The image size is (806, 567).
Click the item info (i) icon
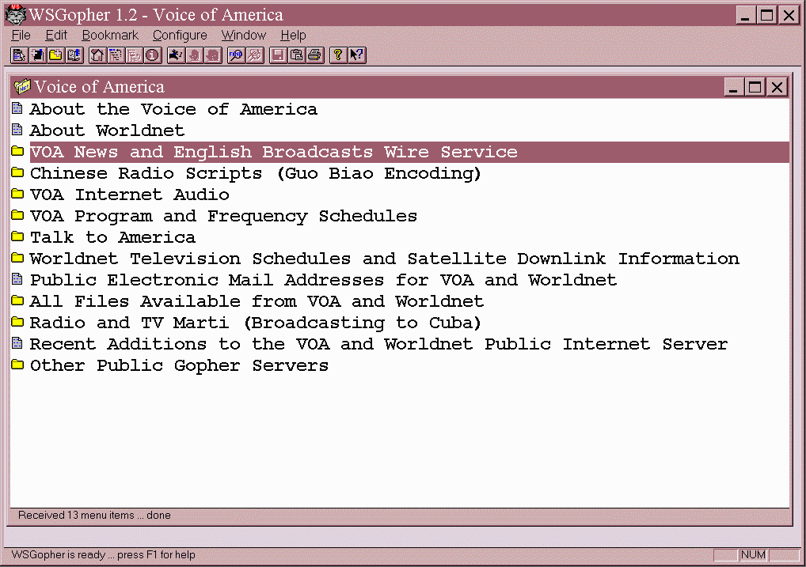click(x=153, y=55)
